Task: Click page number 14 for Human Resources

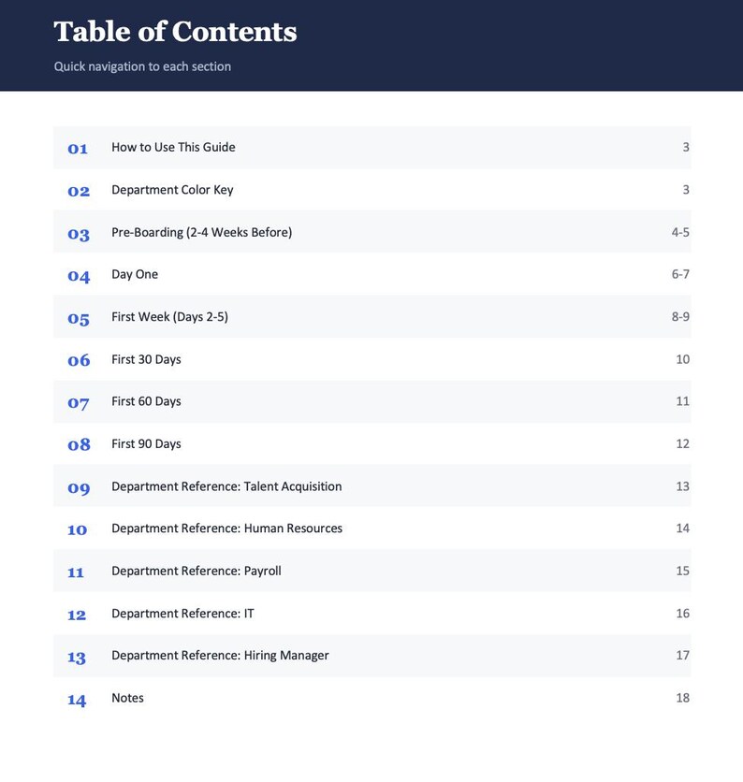Action: (682, 529)
